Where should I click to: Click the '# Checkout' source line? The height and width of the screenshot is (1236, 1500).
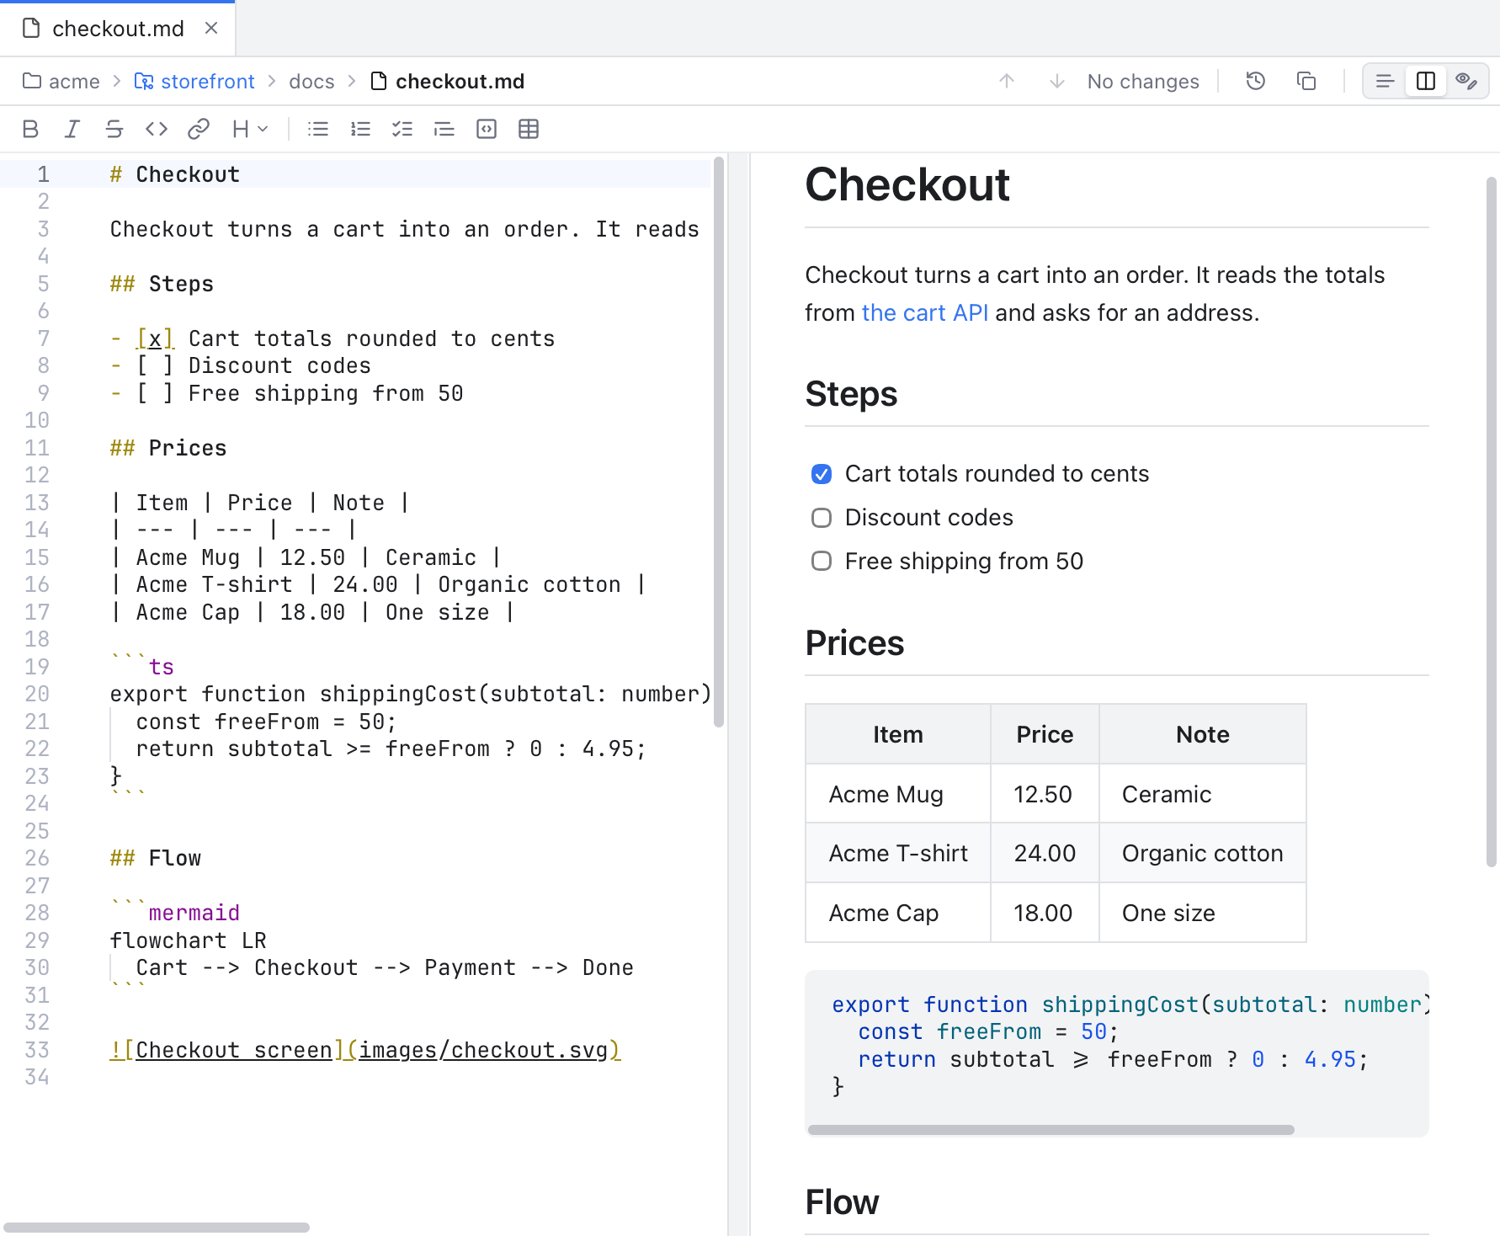[175, 174]
